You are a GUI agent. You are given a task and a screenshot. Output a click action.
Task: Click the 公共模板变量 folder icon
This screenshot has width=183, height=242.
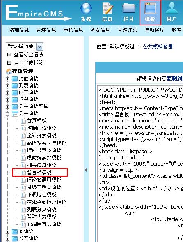point(15,107)
